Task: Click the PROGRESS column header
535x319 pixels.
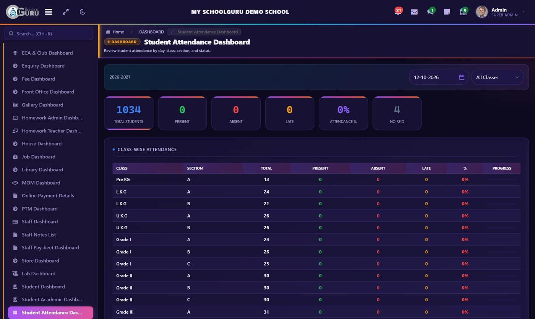Action: [502, 168]
